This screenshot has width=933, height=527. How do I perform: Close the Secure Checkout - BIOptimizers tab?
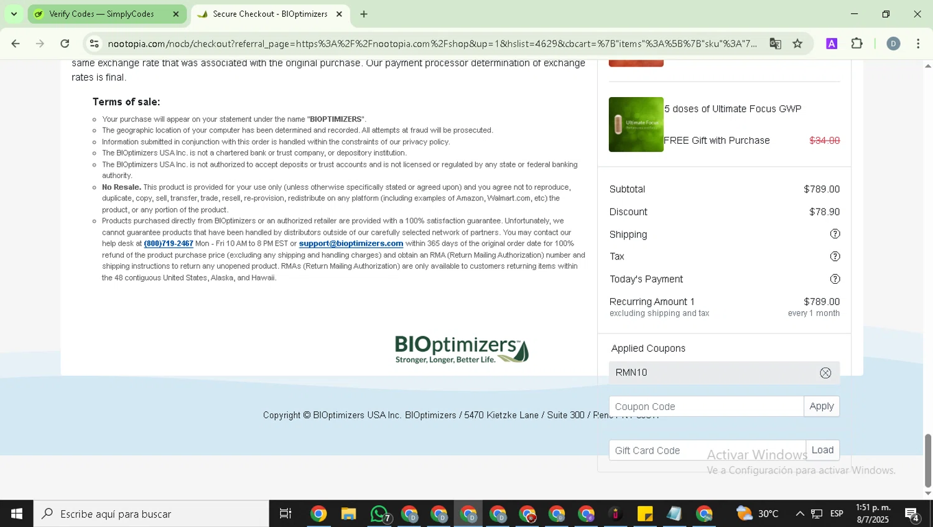pos(339,14)
